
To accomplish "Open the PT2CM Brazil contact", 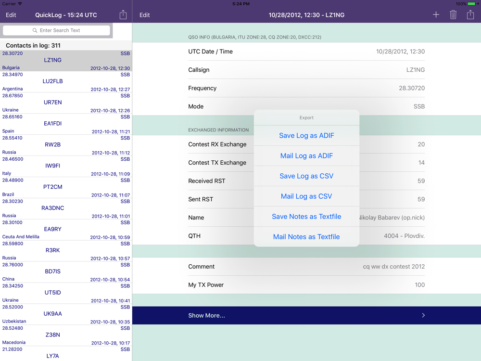I will (53, 187).
